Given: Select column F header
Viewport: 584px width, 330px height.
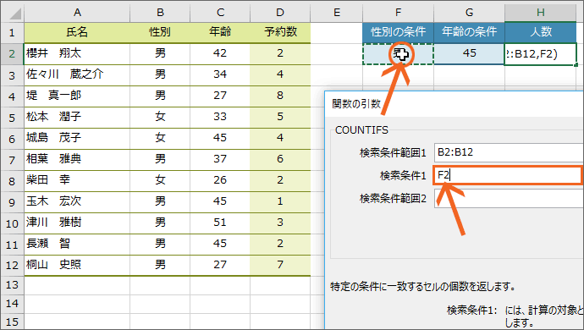Looking at the screenshot, I should coord(398,13).
